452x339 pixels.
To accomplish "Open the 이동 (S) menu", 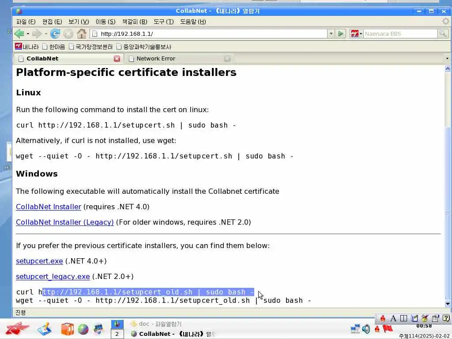I will point(105,22).
